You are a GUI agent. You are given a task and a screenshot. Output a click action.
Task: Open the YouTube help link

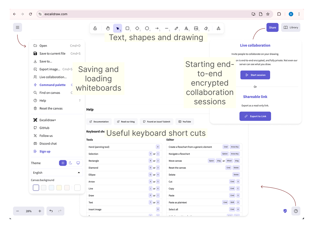point(185,122)
